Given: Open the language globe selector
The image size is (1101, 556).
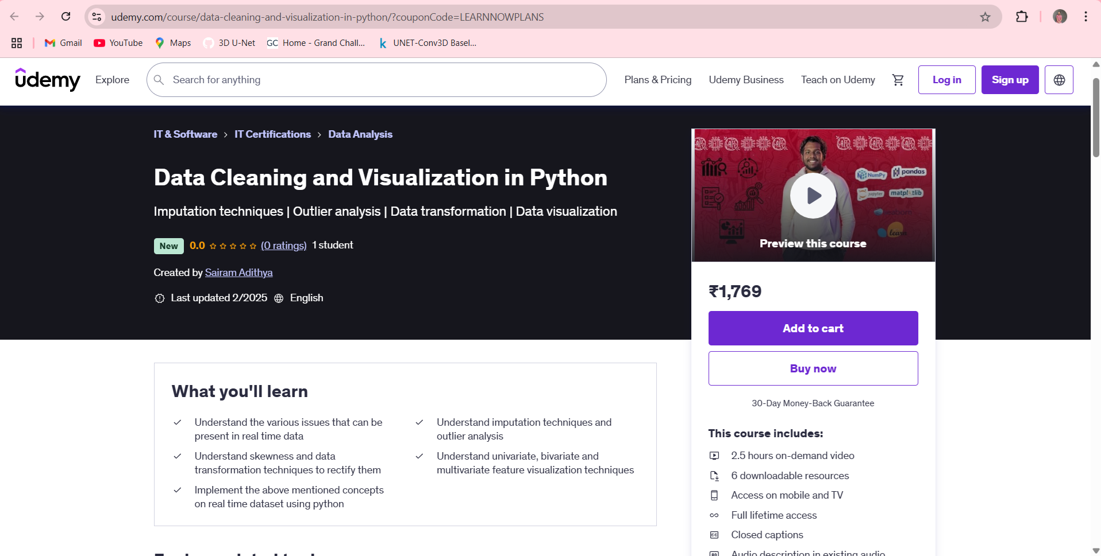Looking at the screenshot, I should (1059, 80).
